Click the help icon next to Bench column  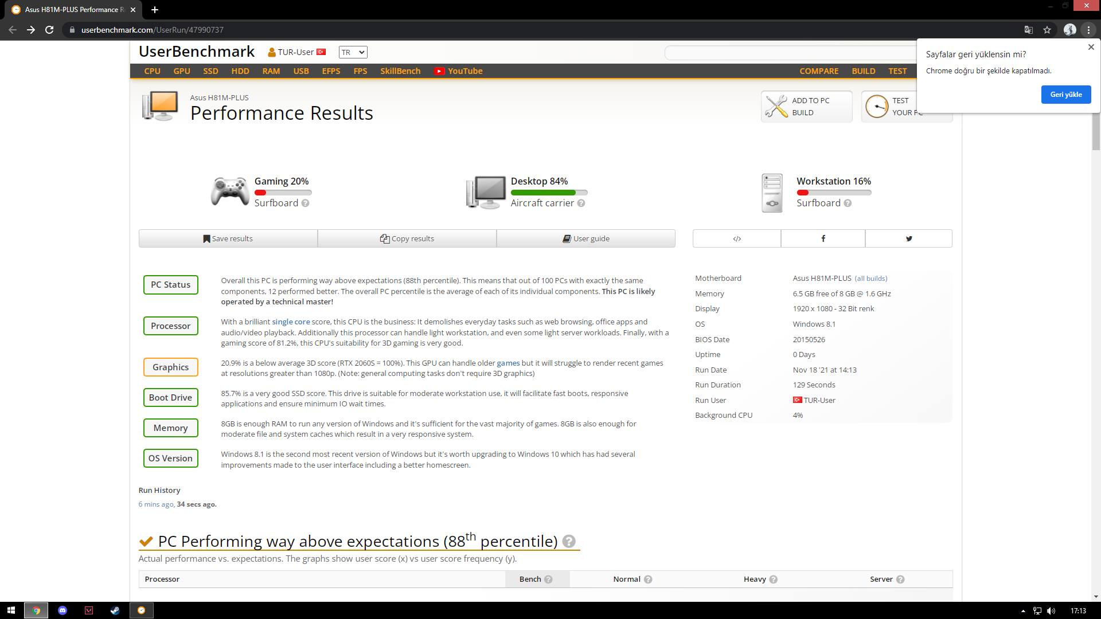click(548, 579)
